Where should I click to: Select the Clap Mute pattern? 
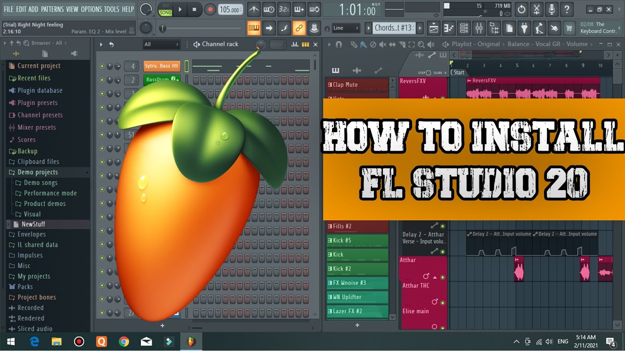pyautogui.click(x=357, y=85)
